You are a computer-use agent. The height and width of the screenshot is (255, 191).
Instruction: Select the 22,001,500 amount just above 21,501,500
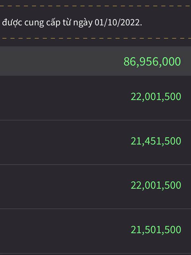click(x=156, y=185)
